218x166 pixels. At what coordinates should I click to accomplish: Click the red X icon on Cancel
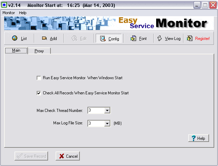pyautogui.click(x=61, y=156)
